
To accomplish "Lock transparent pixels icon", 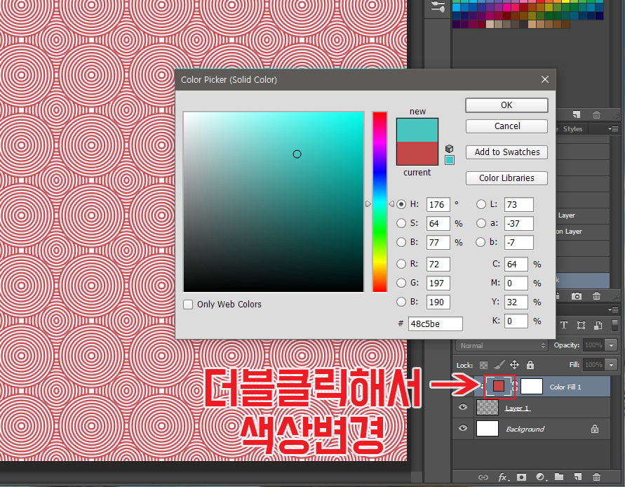I will click(x=483, y=365).
